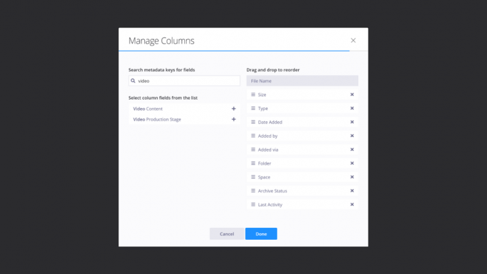Select the Video Production Stage list item

171,119
